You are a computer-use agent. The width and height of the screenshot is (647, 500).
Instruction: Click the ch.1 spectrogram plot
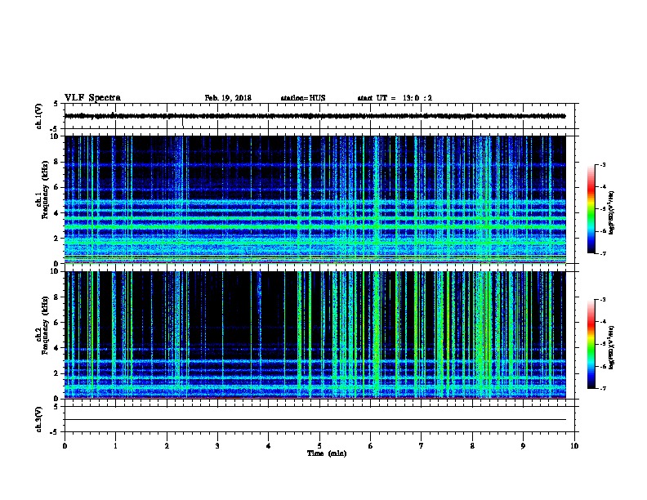315,199
